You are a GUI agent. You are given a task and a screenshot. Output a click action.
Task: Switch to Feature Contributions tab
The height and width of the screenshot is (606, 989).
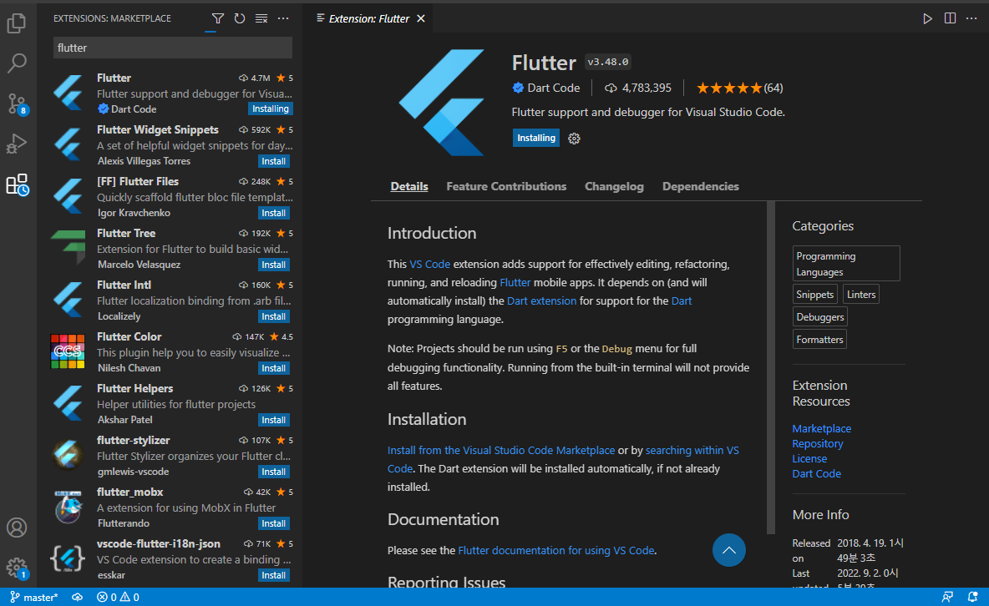[506, 187]
